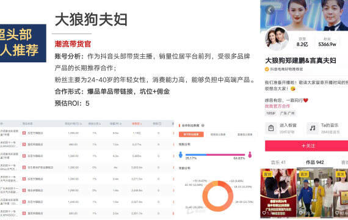Click pink female segment of gender bar
This screenshot has width=348, height=220.
[226, 155]
